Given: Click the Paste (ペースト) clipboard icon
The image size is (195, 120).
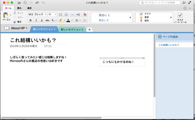Looking at the screenshot, I should click(x=6, y=15).
